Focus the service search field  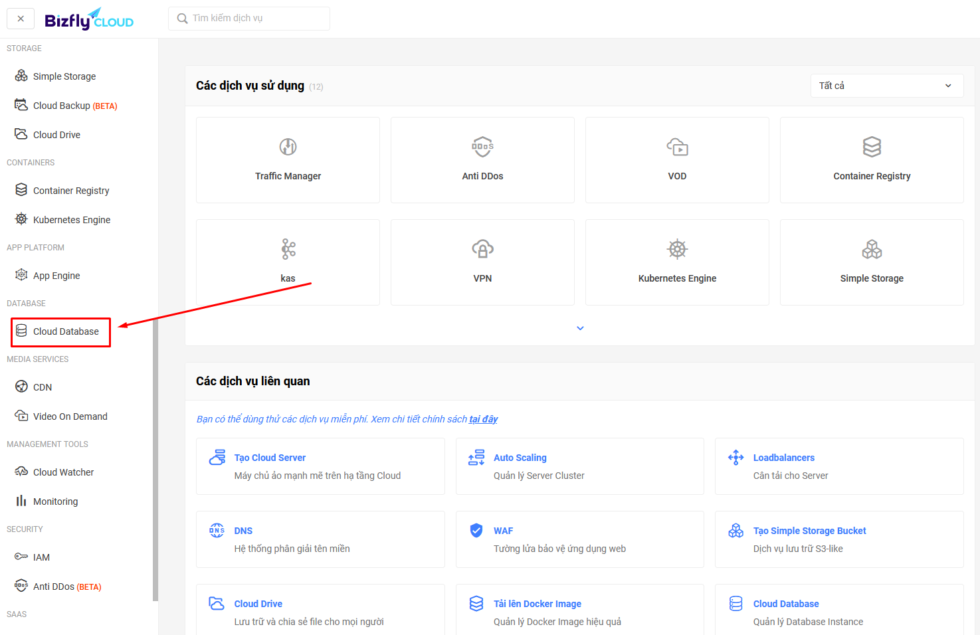coord(249,19)
